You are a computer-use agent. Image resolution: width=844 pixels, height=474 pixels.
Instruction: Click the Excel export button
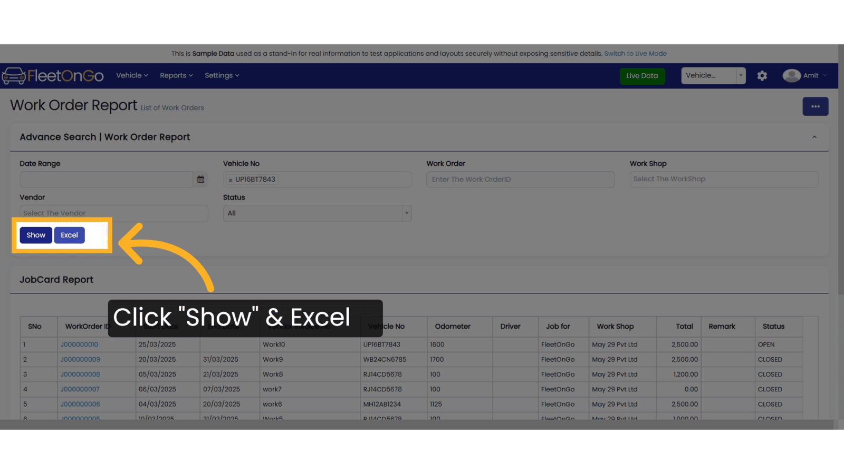(x=69, y=235)
